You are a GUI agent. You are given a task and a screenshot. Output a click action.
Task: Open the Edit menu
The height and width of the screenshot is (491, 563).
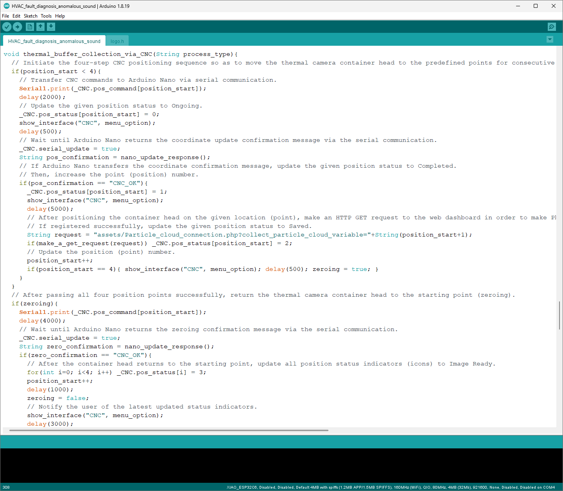coord(16,16)
